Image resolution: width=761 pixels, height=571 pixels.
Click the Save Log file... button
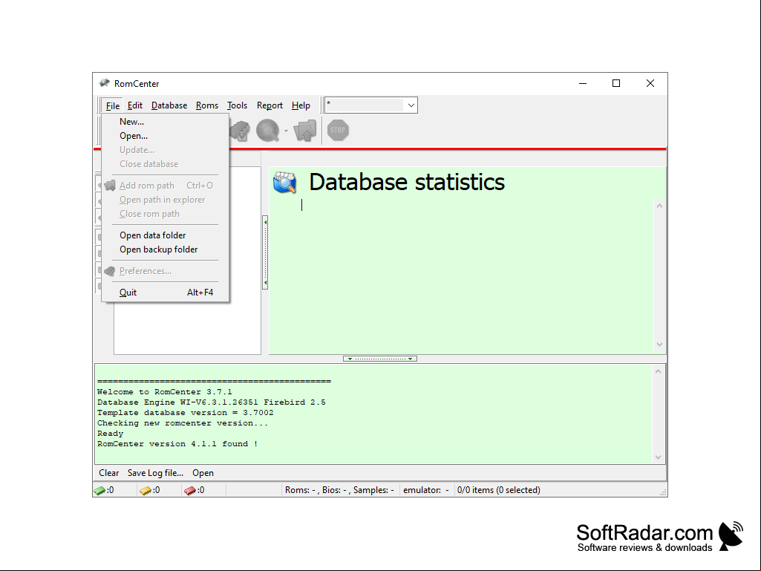[x=155, y=473]
